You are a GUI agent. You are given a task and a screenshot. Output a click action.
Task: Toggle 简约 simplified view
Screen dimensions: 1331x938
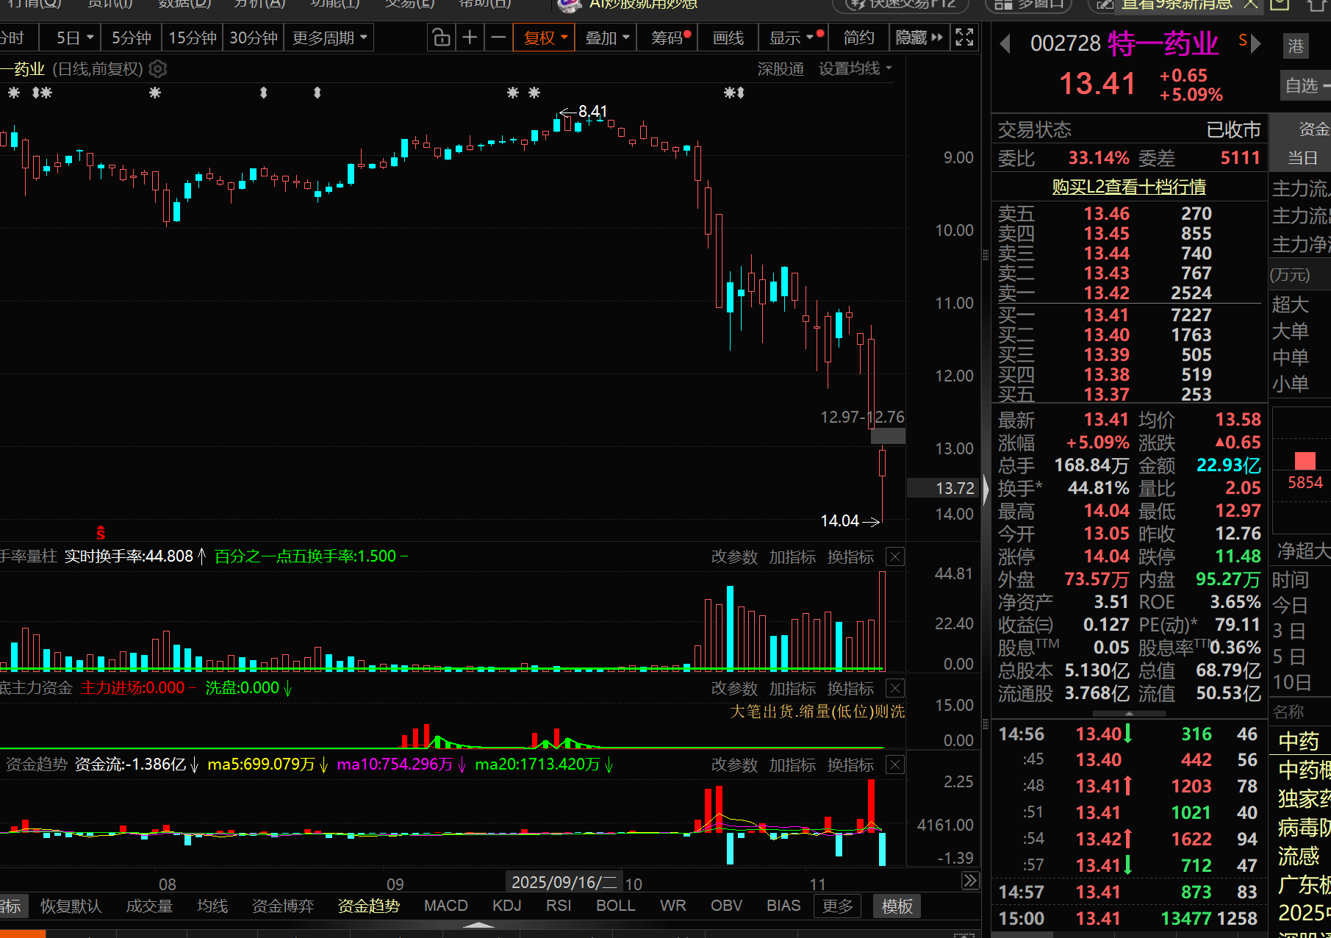858,37
